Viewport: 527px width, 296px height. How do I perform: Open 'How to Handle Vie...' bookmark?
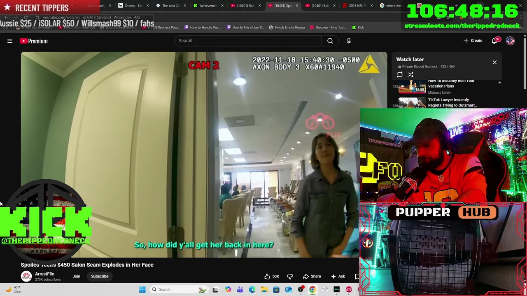[x=202, y=27]
